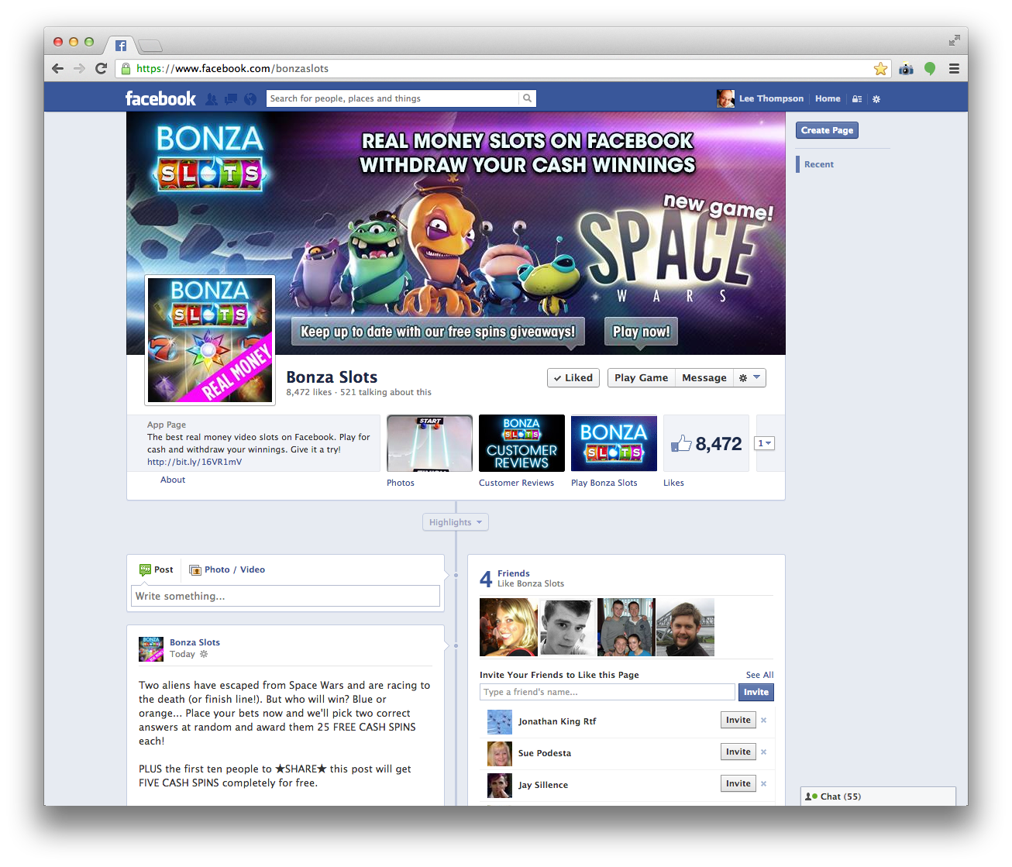Click the See All link
The width and height of the screenshot is (1012, 867).
759,675
